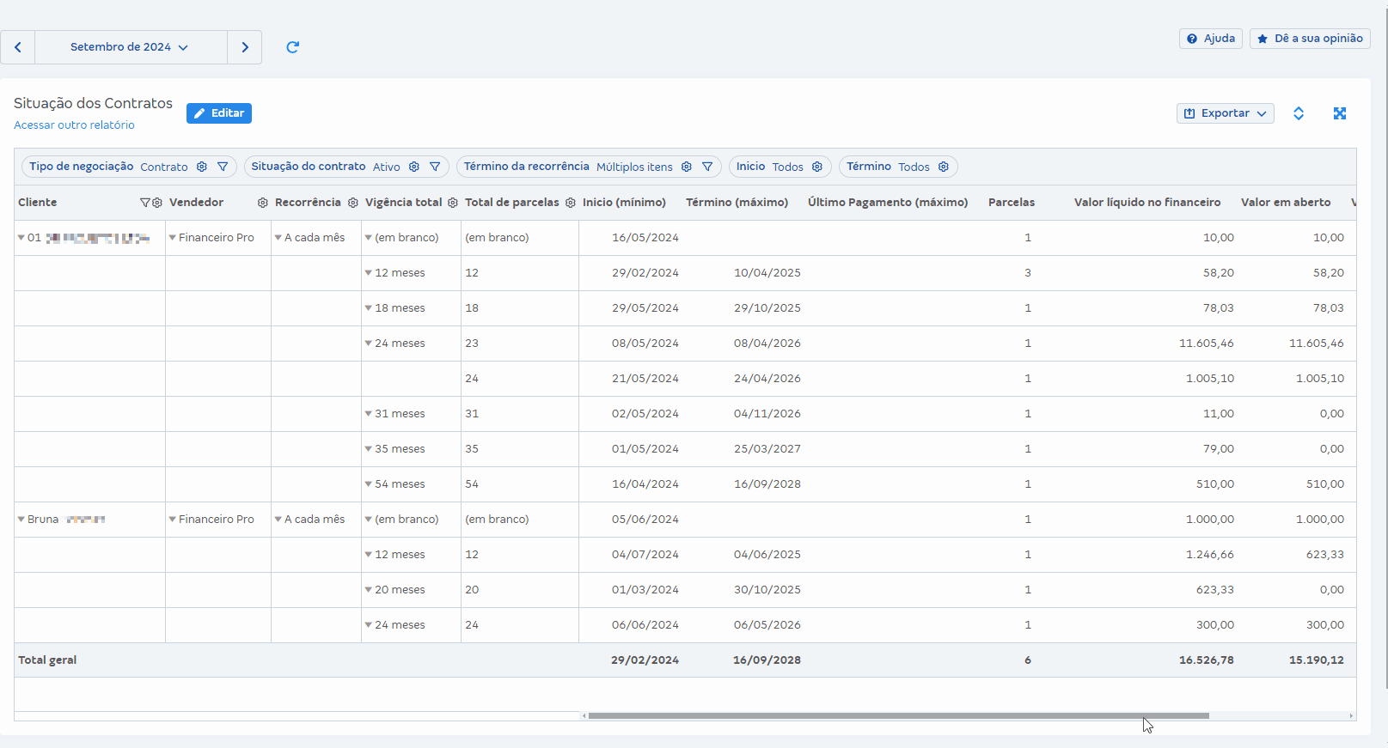1388x748 pixels.
Task: Click funnel filter icon in Cliente column header
Action: (x=144, y=203)
